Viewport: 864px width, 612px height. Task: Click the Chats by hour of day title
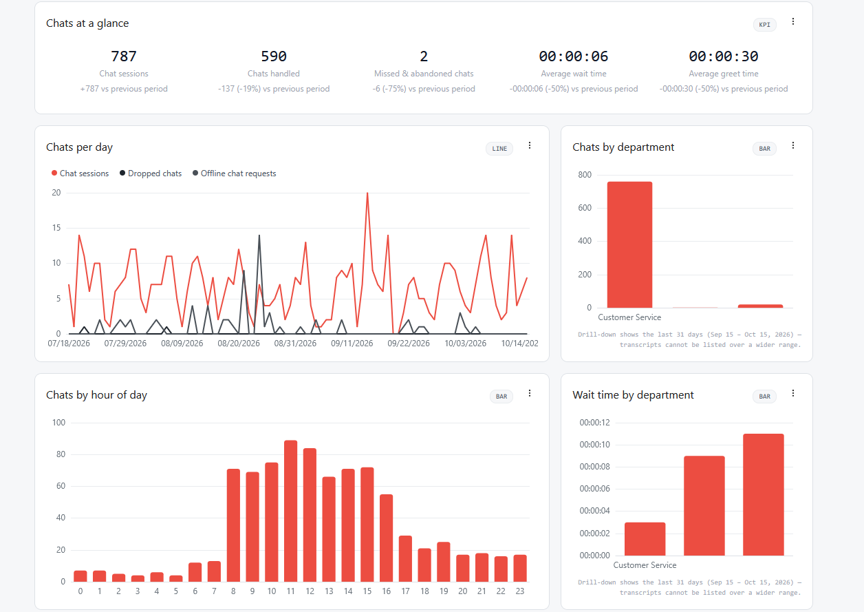[96, 395]
